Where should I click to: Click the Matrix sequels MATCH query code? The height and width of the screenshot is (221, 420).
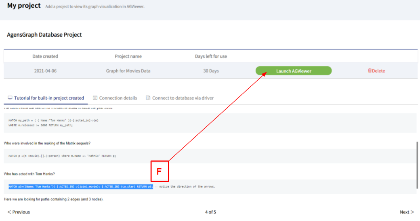coord(62,156)
